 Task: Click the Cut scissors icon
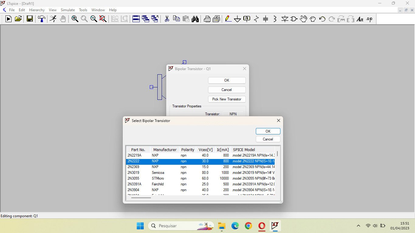pos(167,19)
